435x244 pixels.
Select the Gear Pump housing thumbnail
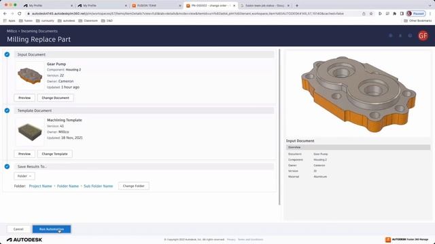[30, 75]
